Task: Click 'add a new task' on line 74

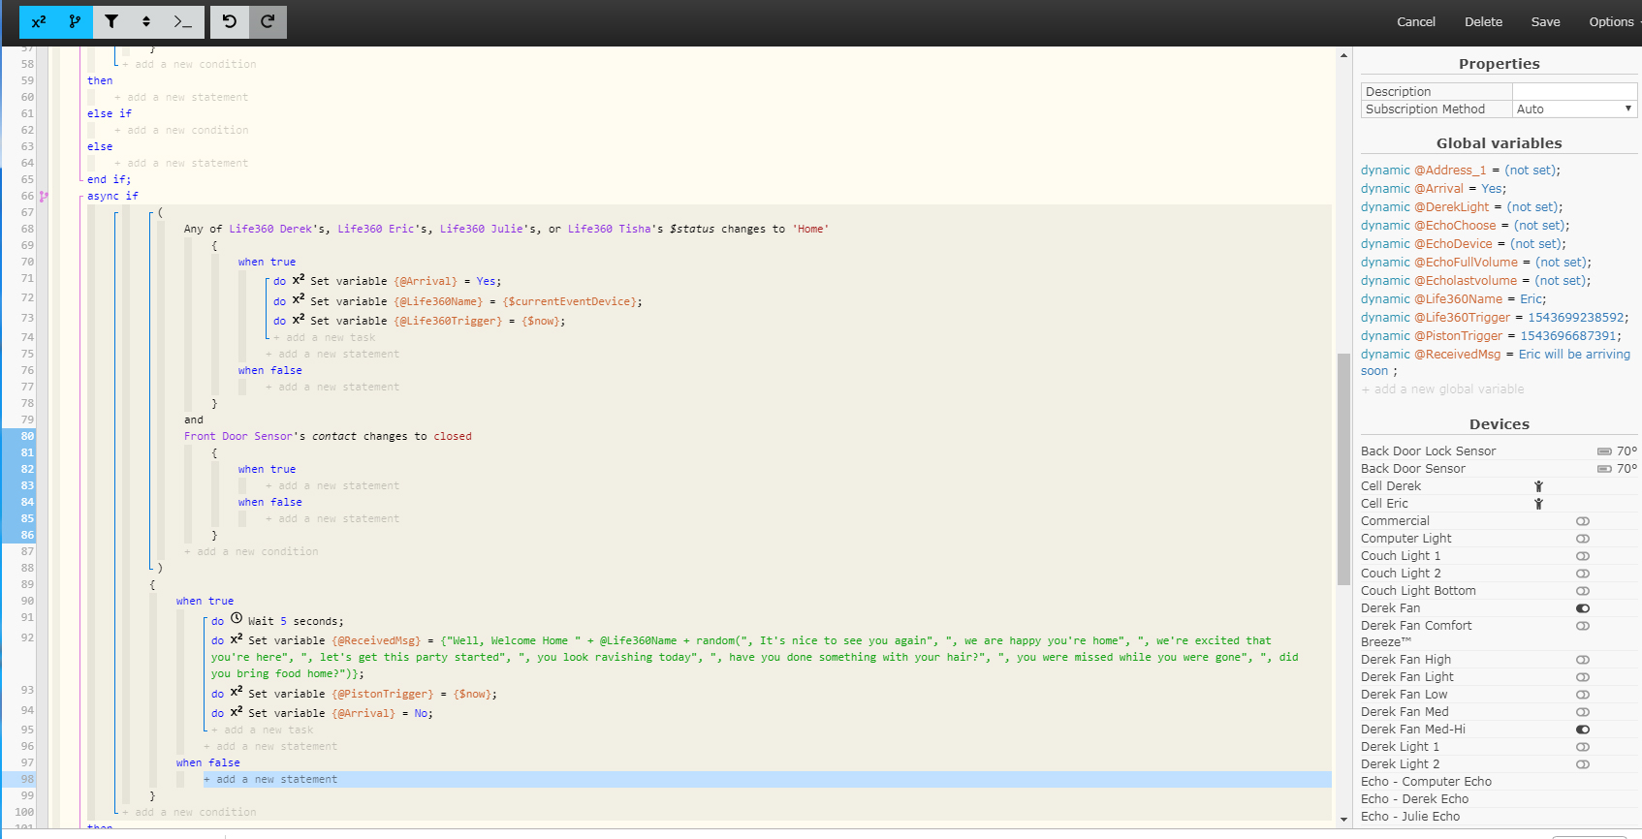Action: coord(325,337)
